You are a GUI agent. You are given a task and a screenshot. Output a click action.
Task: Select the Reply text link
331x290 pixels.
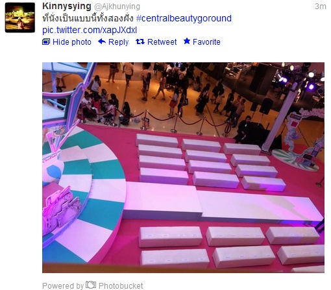(x=118, y=42)
